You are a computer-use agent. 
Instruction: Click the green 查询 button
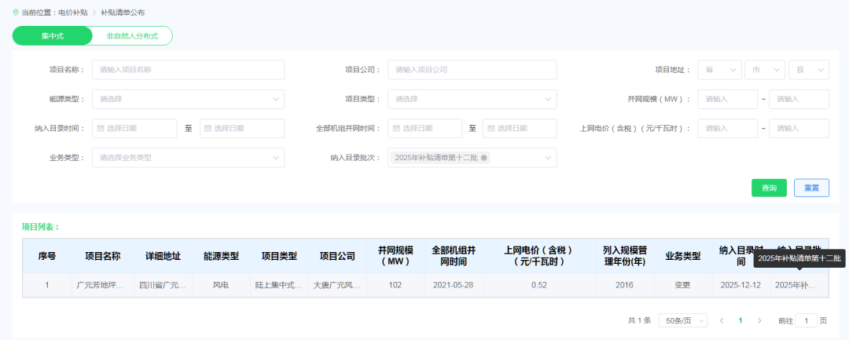coord(769,188)
